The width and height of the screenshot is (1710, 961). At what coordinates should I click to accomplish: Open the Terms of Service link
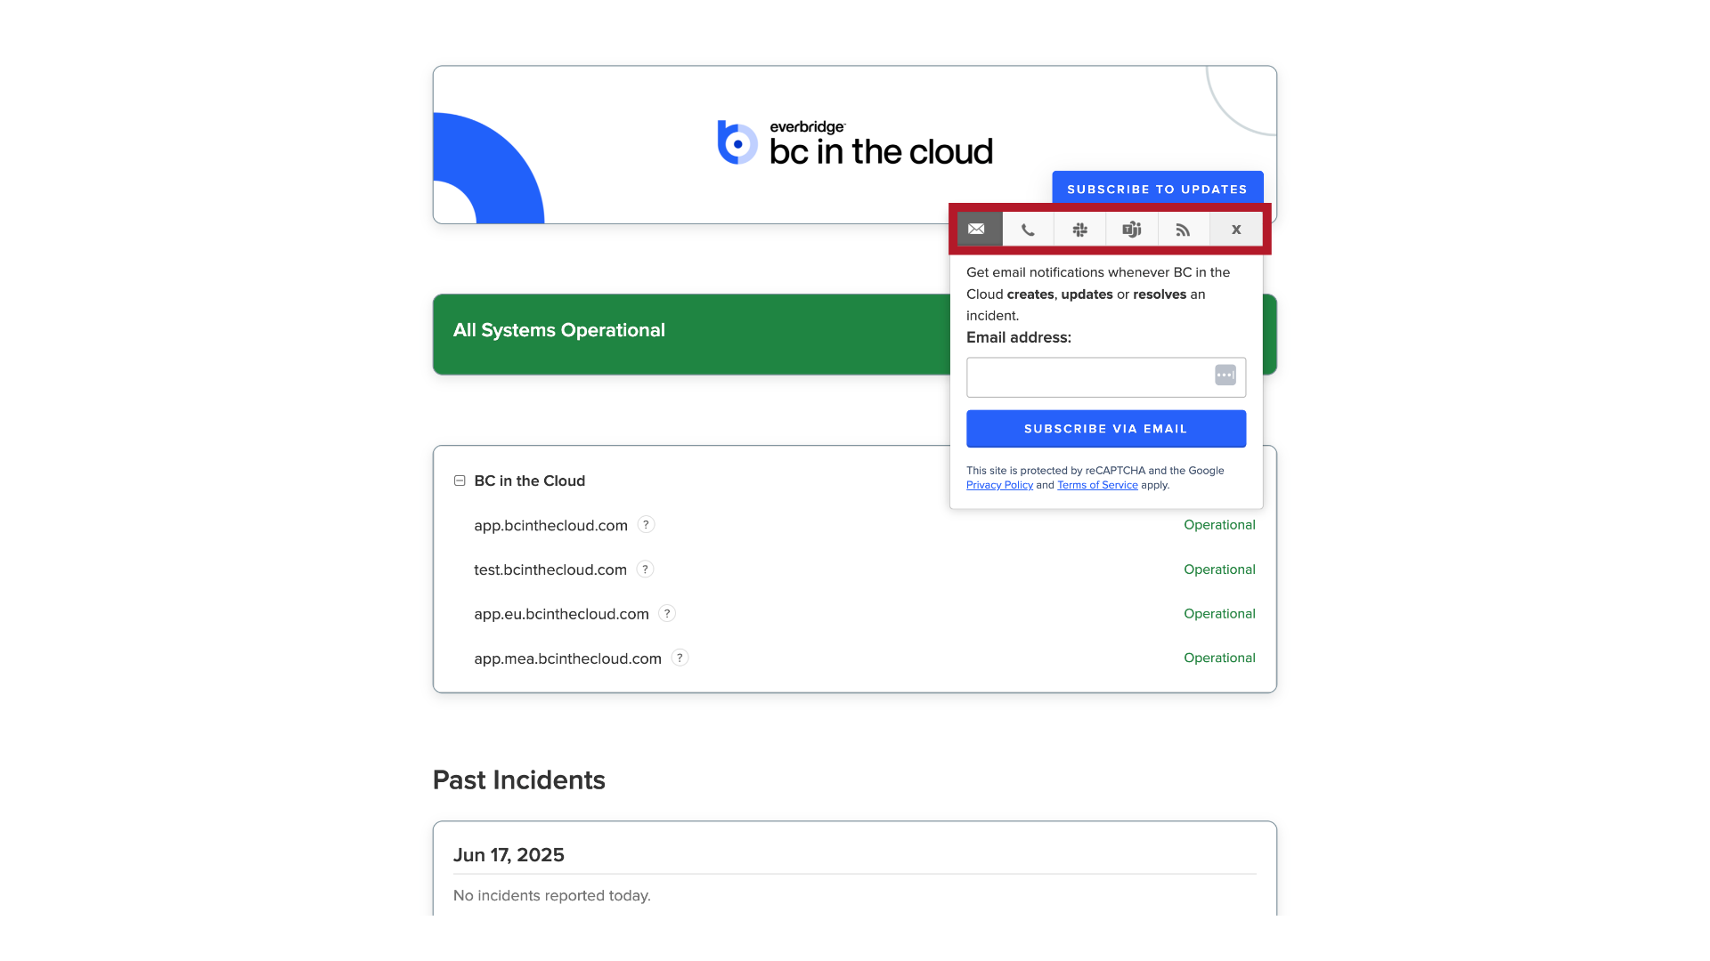click(x=1097, y=485)
